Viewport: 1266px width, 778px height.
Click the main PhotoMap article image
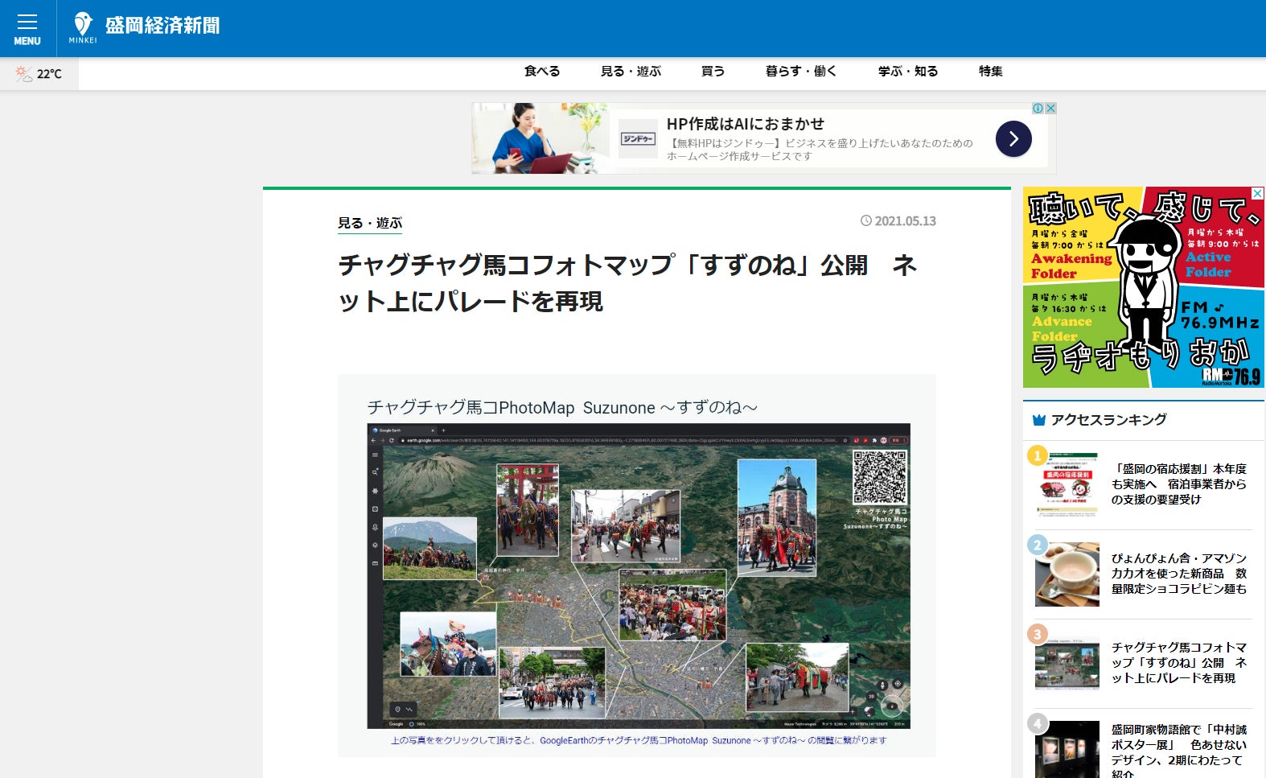coord(638,575)
